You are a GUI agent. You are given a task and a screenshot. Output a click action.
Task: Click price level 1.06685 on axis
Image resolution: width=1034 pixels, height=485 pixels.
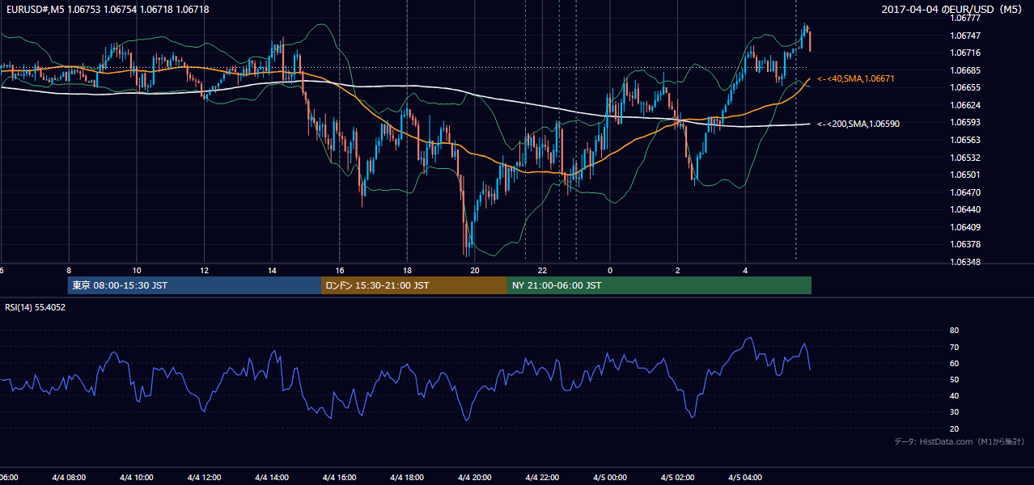[x=966, y=70]
